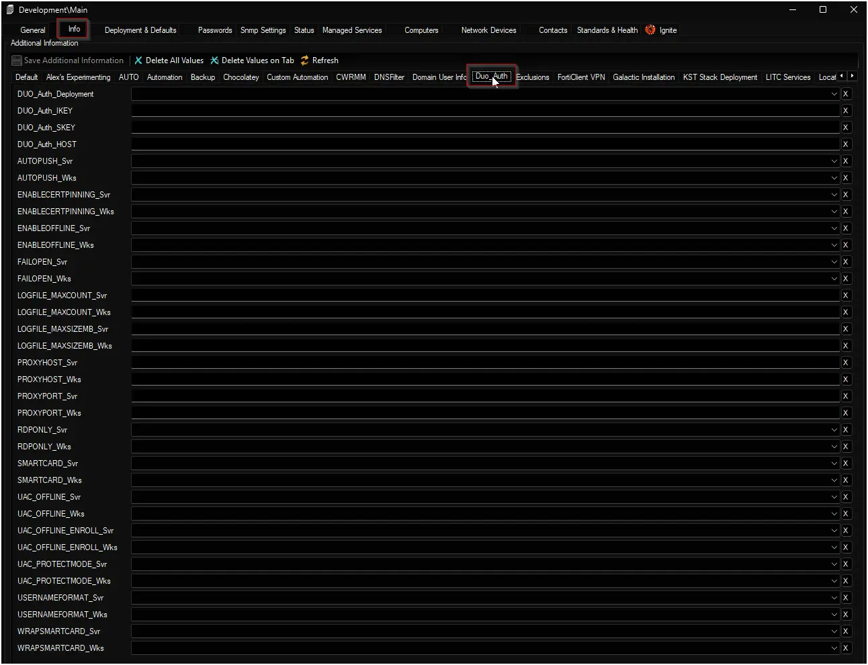Clear the AUTOPUSH_Svr value with X
This screenshot has width=868, height=665.
click(x=846, y=161)
